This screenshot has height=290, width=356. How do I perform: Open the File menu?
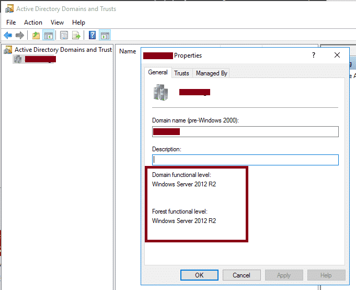pos(11,23)
